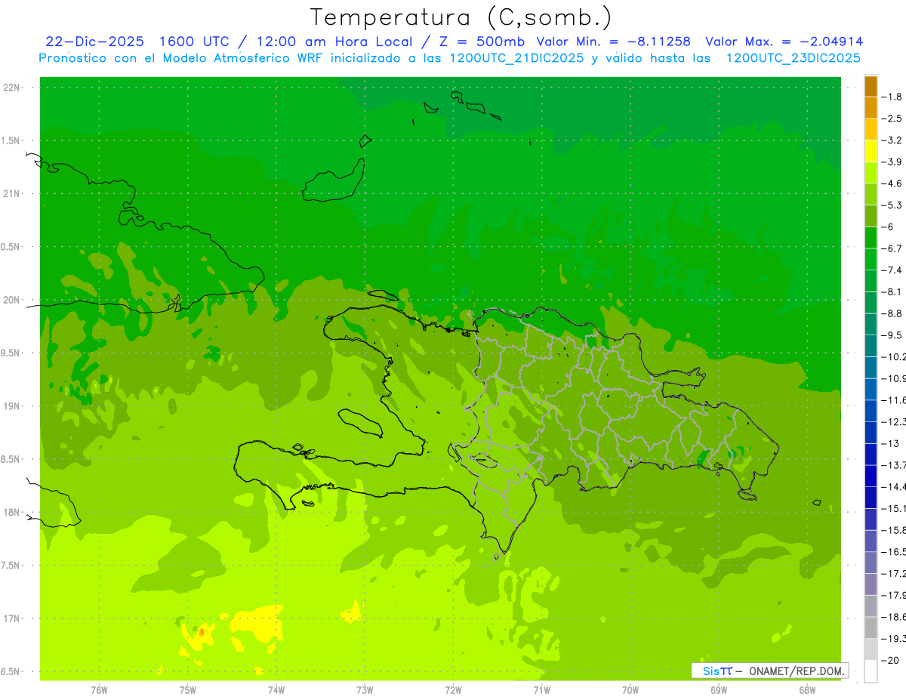Click the title 'Temperatura (C,somb.)'
Image resolution: width=906 pixels, height=700 pixels.
tap(461, 17)
